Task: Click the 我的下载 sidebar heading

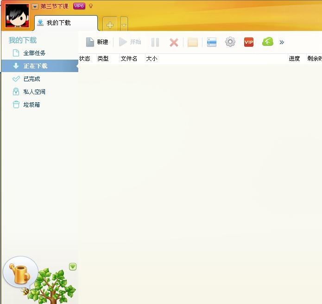Action: [x=23, y=40]
